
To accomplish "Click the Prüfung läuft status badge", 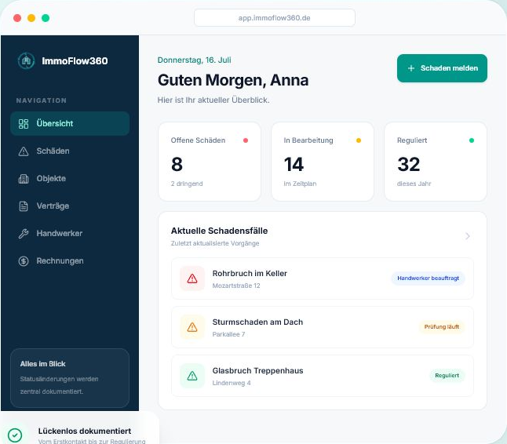I will click(x=442, y=326).
